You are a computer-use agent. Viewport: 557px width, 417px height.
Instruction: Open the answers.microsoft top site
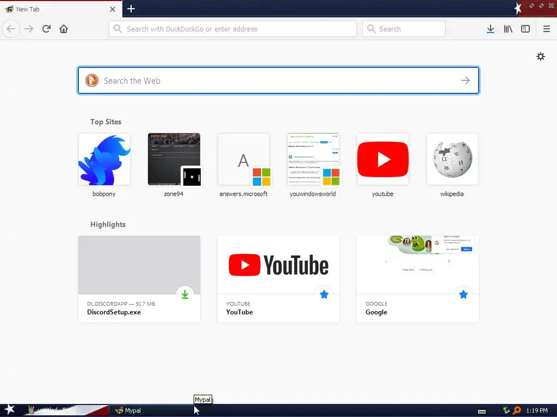coord(243,166)
